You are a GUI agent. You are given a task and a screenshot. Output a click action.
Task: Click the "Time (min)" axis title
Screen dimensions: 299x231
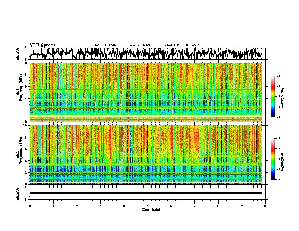click(151, 209)
